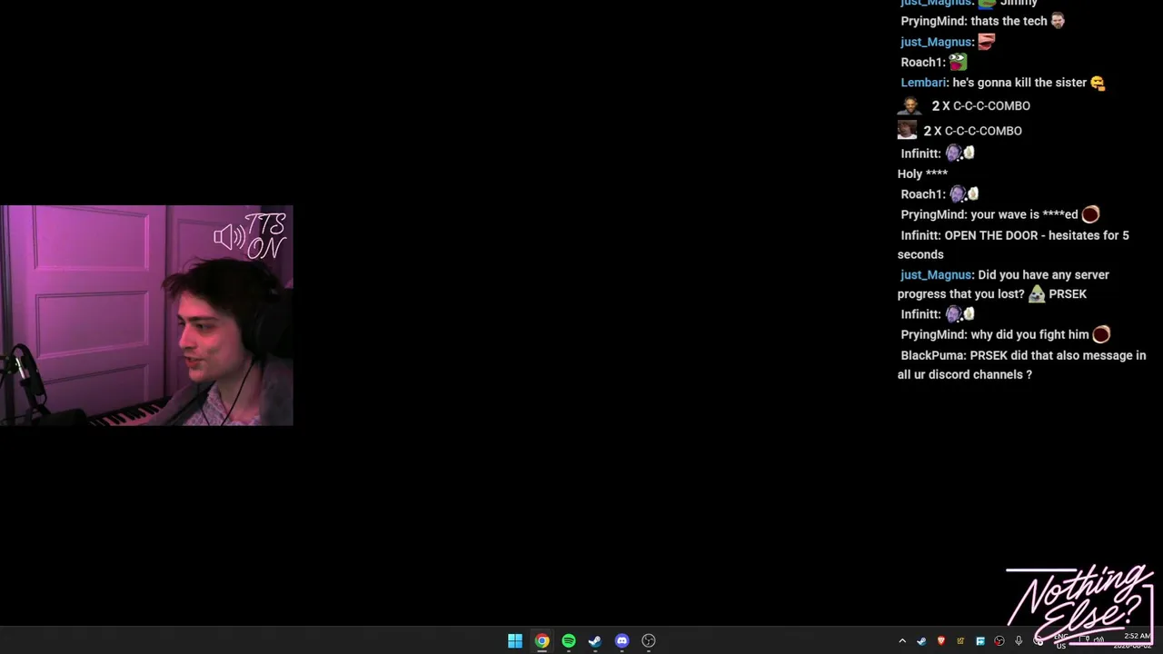
Task: Click "OPEN THE DOOR - hesitates for 5" message
Action: pos(1037,235)
